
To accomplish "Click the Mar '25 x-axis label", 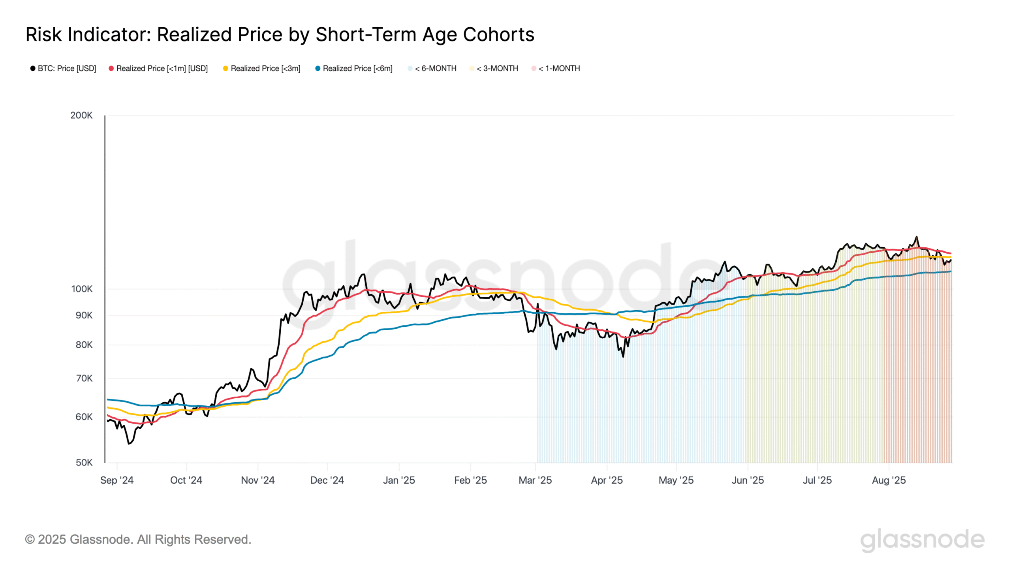I will click(535, 480).
